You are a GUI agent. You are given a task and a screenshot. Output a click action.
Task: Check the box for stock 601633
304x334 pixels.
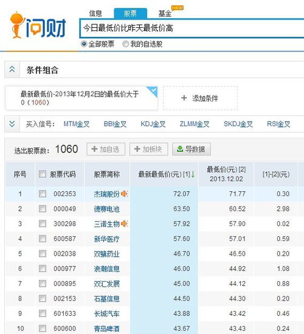[43, 313]
